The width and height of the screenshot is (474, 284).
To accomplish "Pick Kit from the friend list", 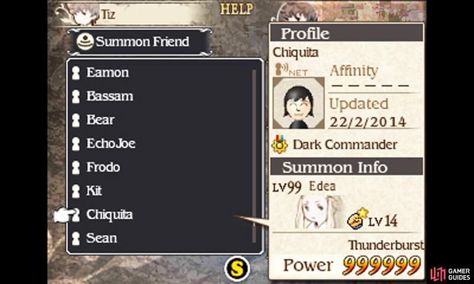I will pyautogui.click(x=94, y=191).
